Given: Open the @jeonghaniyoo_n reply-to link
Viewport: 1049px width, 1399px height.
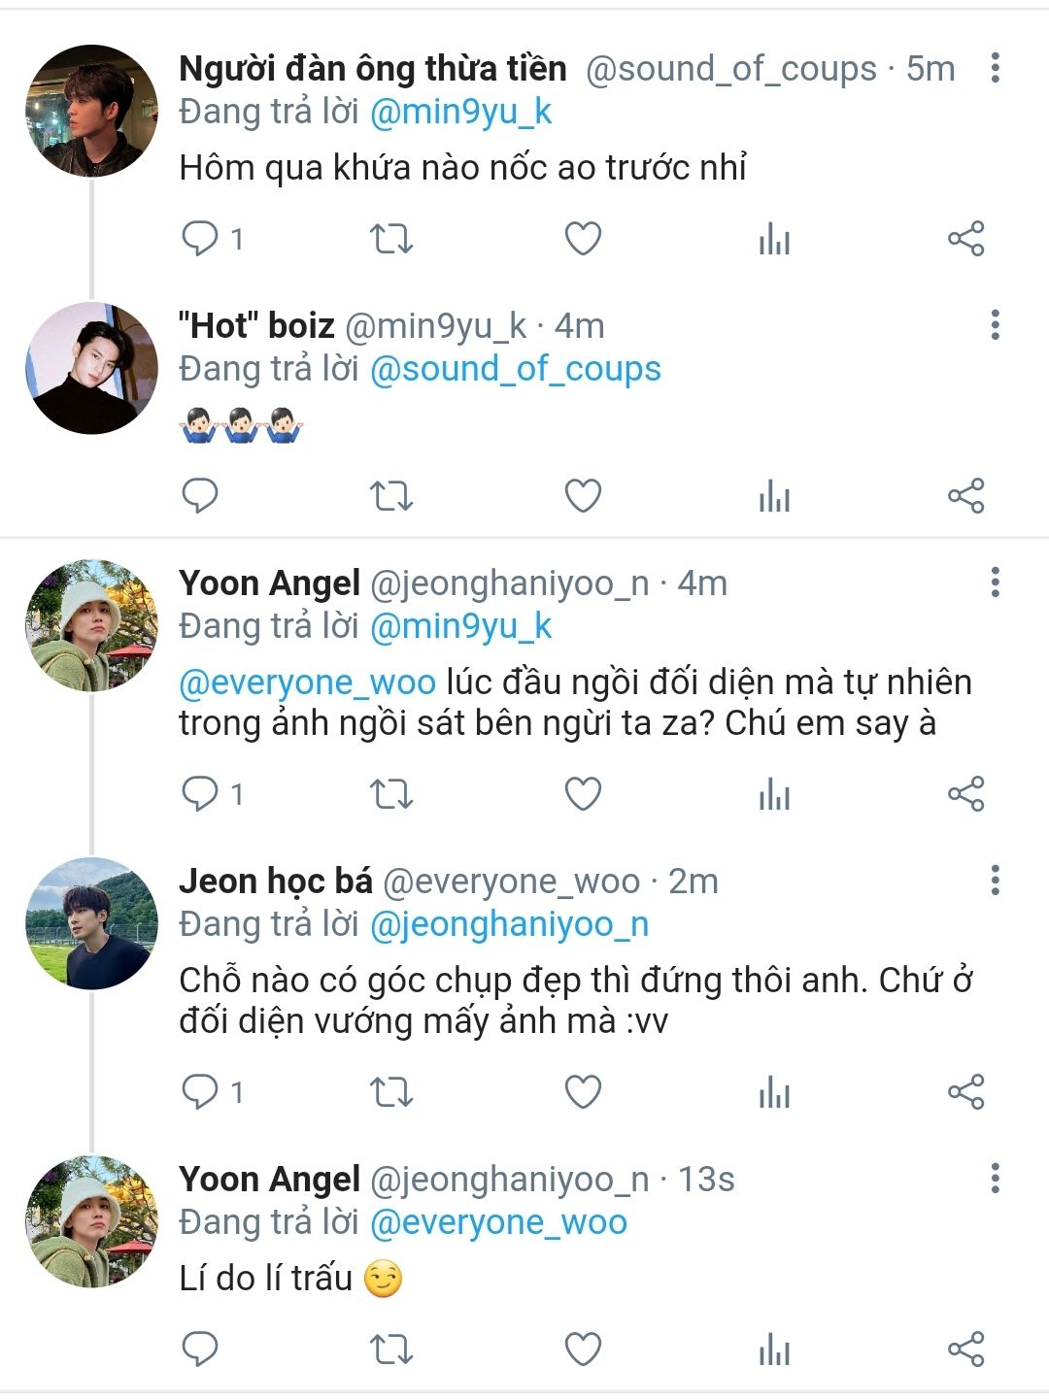Looking at the screenshot, I should (x=509, y=924).
